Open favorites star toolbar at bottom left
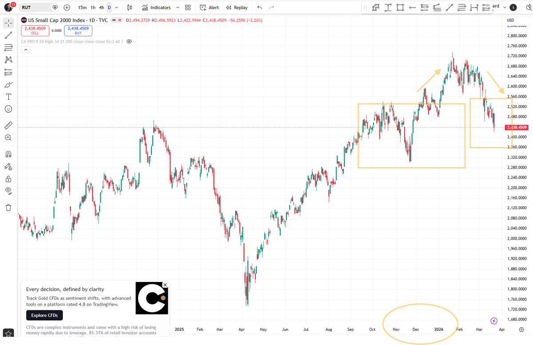The image size is (533, 345). coord(8,333)
